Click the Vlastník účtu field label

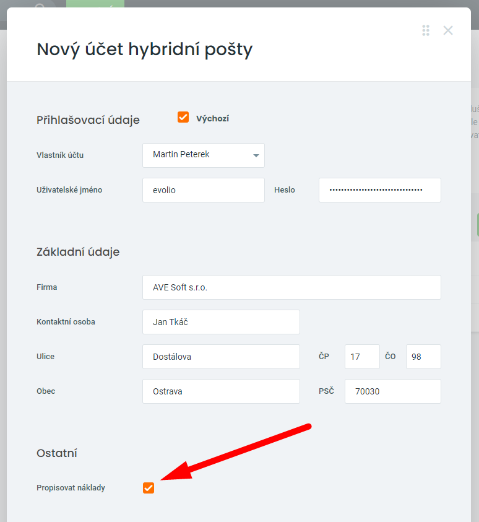click(60, 155)
